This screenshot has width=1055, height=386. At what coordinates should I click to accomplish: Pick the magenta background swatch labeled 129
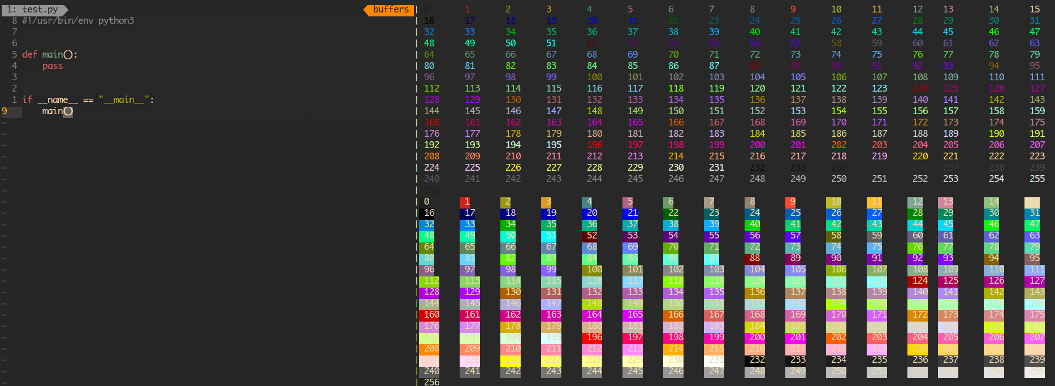click(x=470, y=292)
